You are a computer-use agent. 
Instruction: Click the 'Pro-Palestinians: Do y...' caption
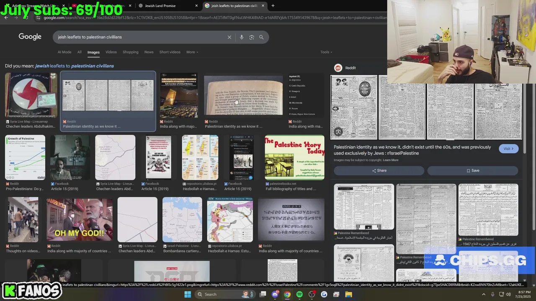25,189
